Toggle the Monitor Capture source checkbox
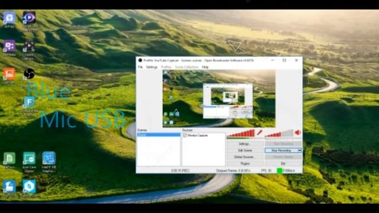 coord(185,135)
